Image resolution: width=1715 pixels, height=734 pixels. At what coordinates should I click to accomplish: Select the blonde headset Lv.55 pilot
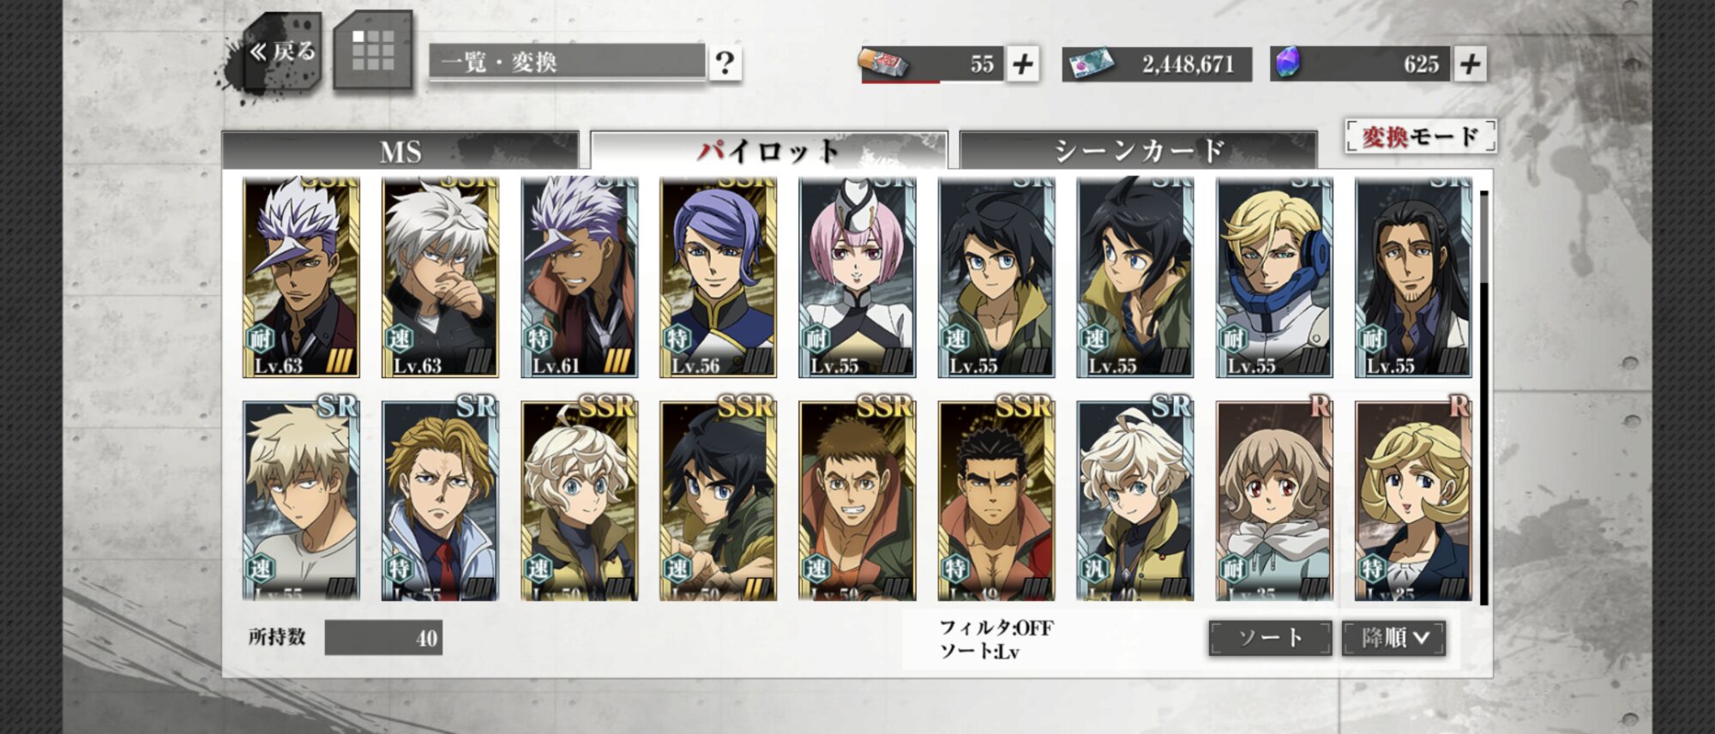(x=1273, y=277)
